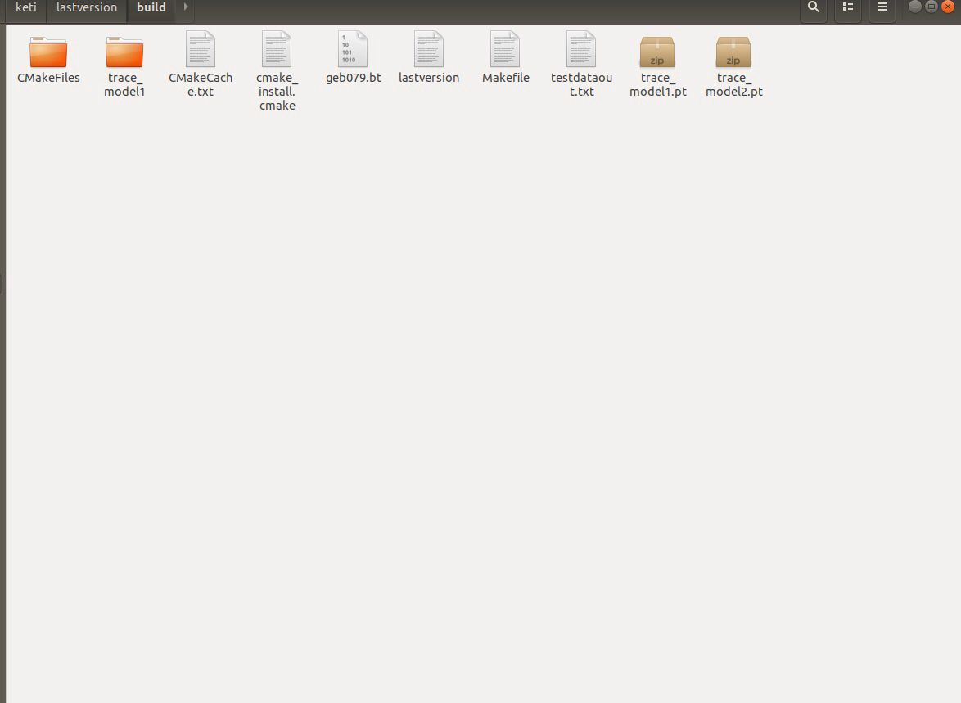Minimize the file manager window
The width and height of the screenshot is (961, 703).
(914, 7)
